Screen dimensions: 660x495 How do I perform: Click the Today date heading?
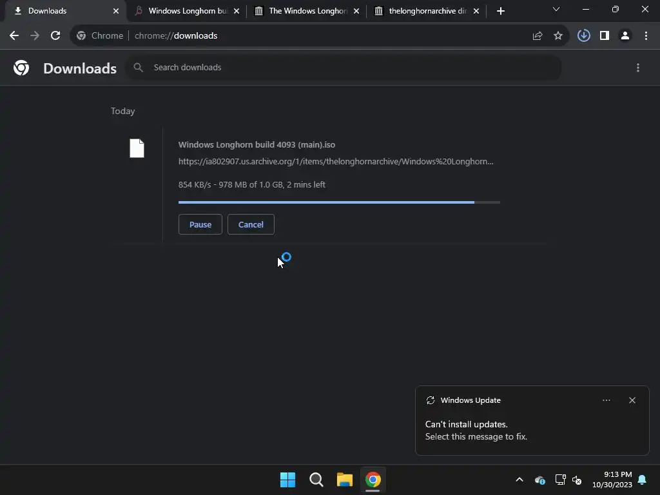pyautogui.click(x=123, y=111)
